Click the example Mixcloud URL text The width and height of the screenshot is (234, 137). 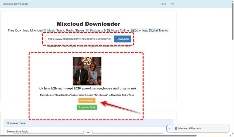coord(94,46)
